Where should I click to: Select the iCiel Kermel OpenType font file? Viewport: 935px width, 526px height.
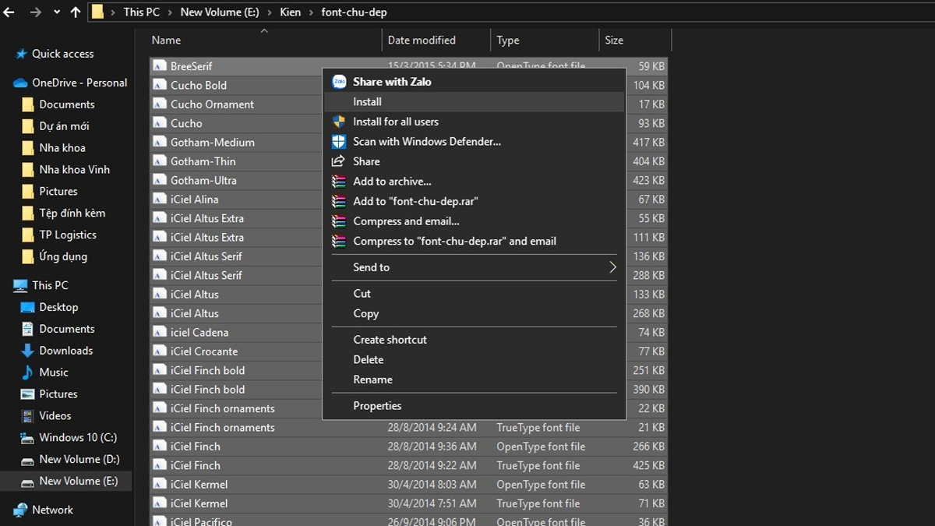tap(199, 485)
